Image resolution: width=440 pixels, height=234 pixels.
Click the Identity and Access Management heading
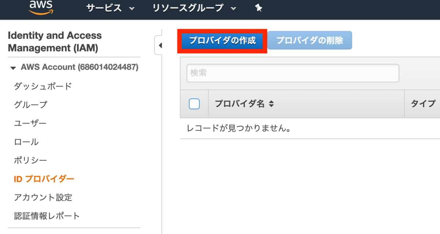[55, 42]
